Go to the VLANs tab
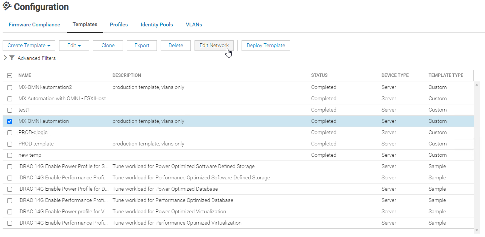Screen dimensions: 485x237 click(194, 25)
